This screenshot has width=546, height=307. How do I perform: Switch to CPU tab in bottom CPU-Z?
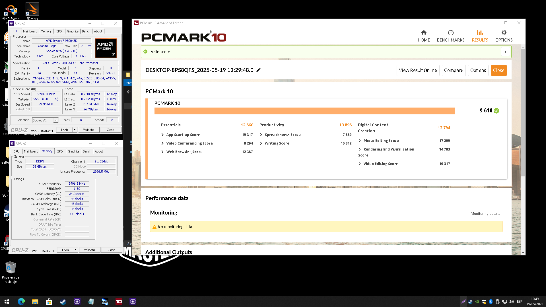[x=17, y=151]
